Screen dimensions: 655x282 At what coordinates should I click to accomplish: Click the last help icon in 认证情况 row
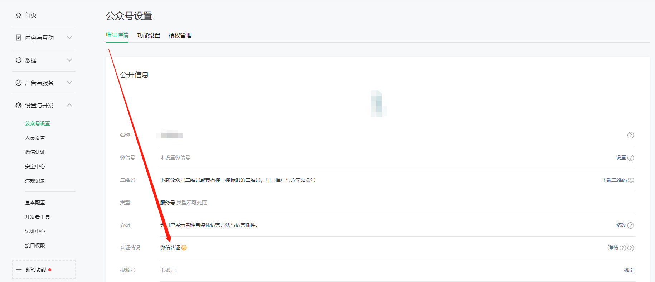(x=631, y=248)
